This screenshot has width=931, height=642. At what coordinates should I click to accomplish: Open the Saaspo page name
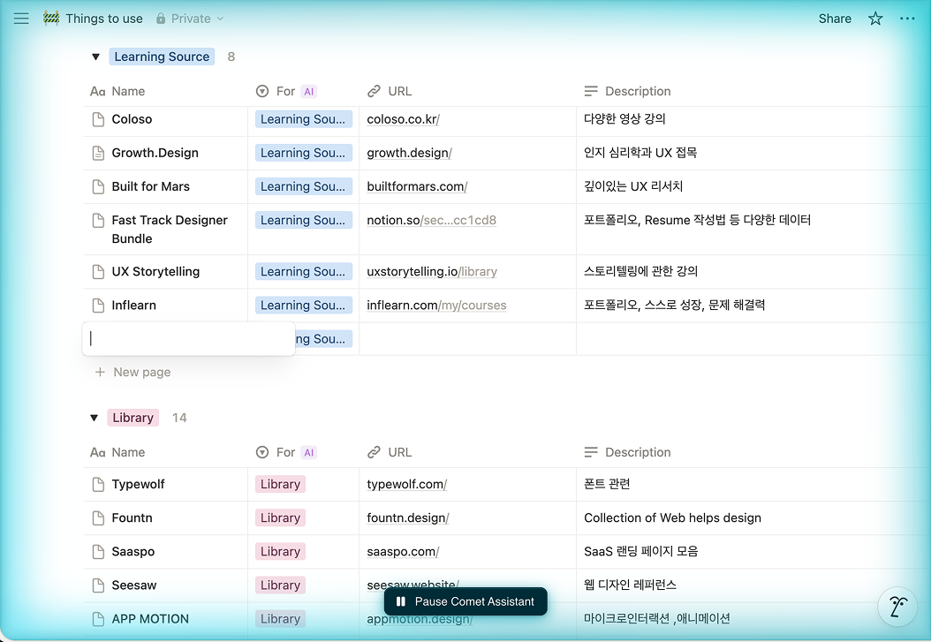click(x=133, y=552)
